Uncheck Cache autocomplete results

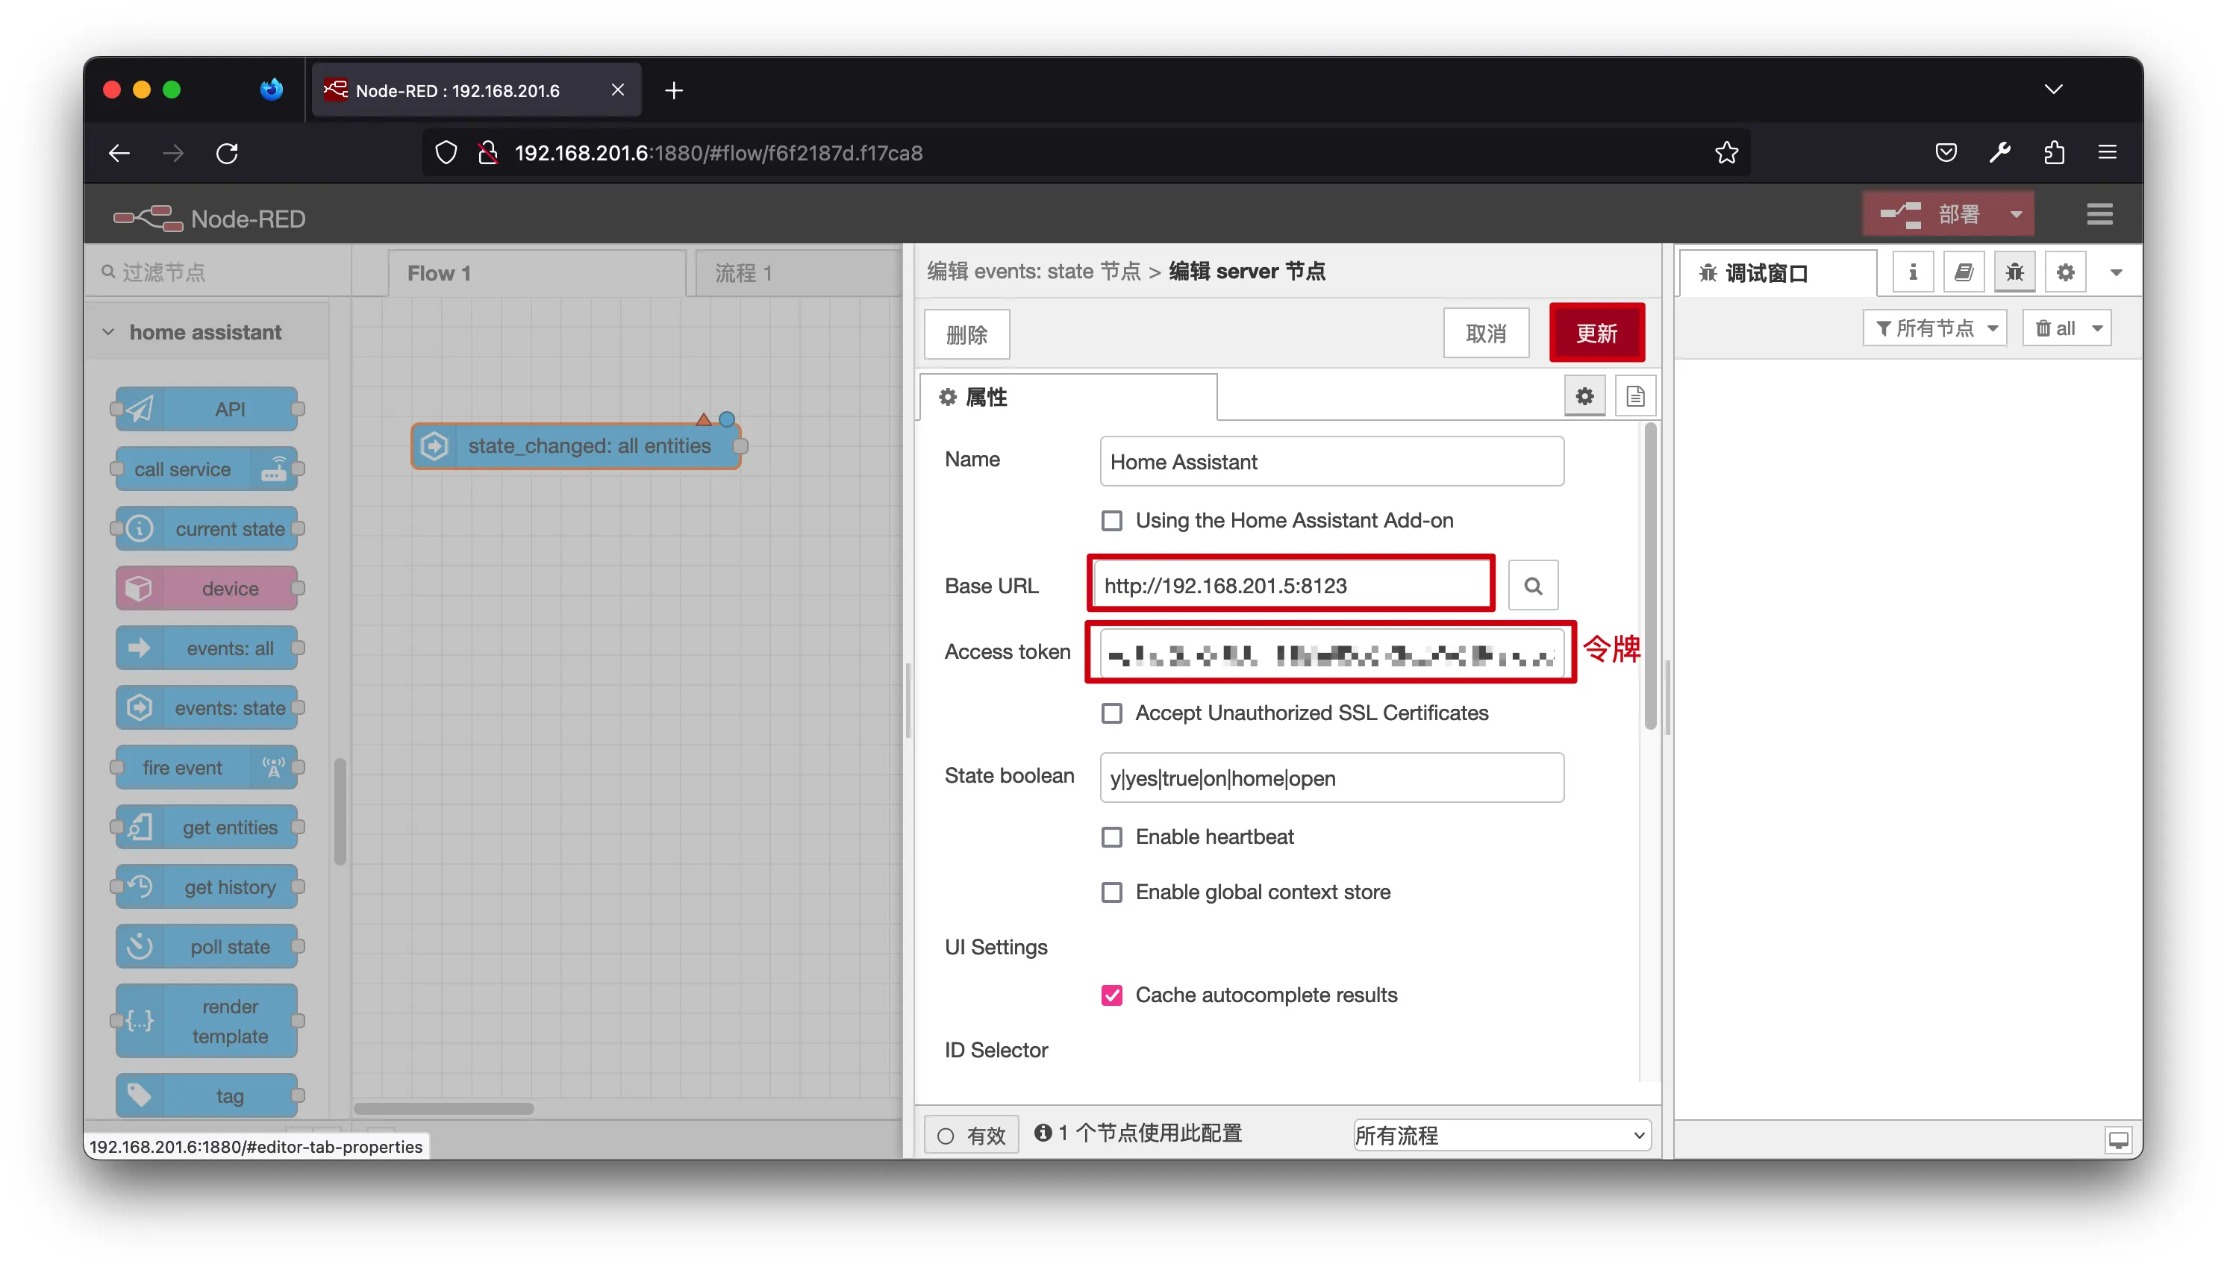tap(1111, 995)
